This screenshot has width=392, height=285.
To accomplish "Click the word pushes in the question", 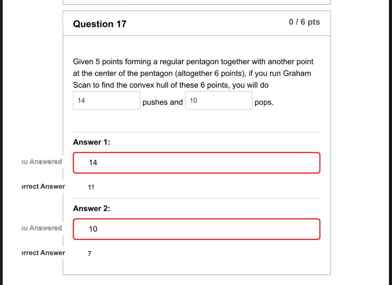I will pyautogui.click(x=155, y=102).
